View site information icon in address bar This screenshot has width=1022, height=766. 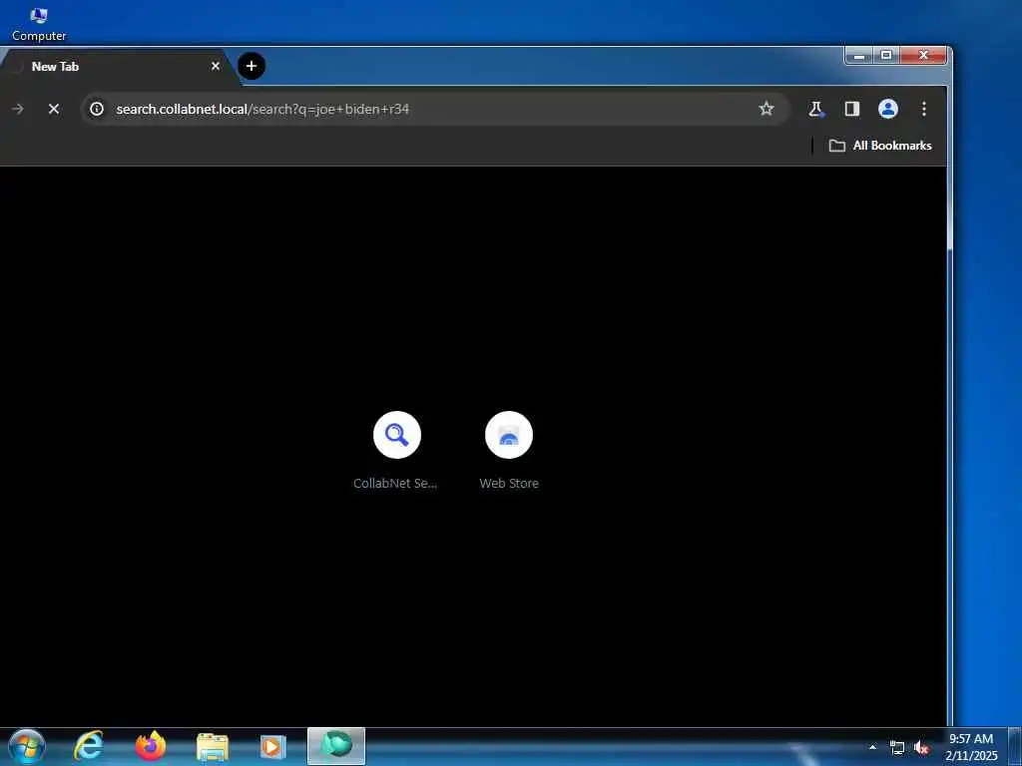[97, 109]
